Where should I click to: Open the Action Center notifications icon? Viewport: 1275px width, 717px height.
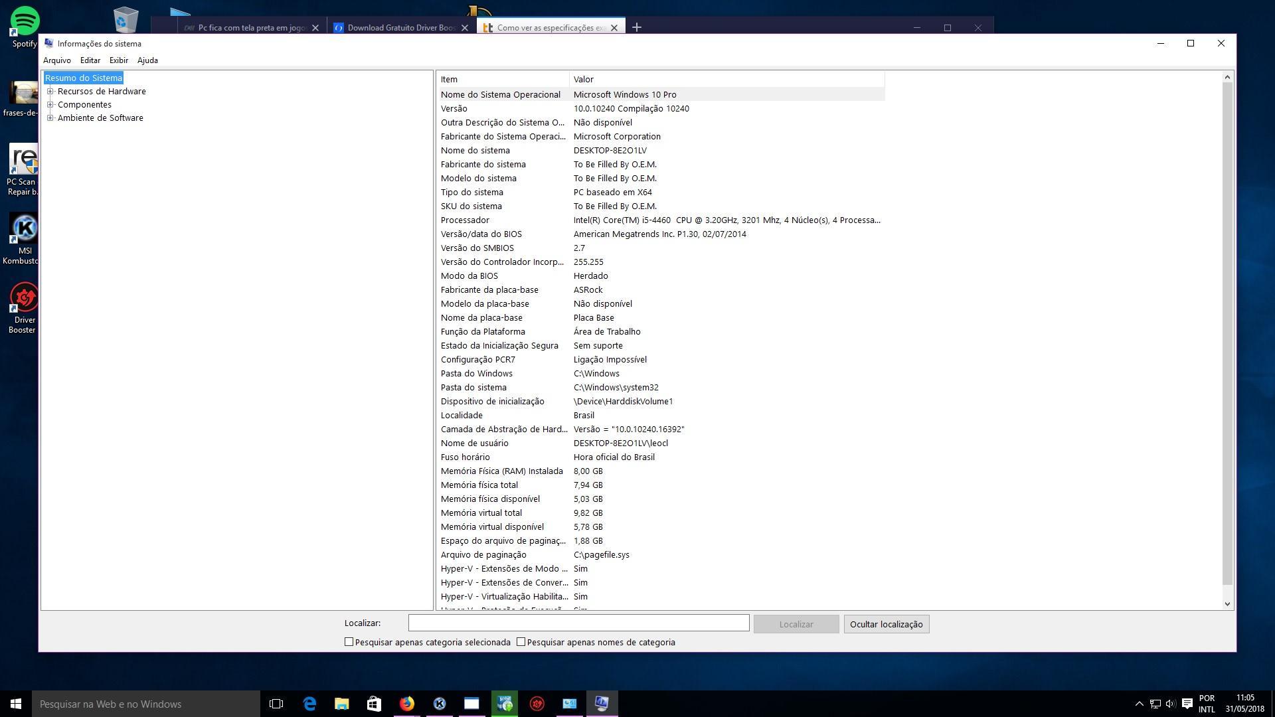click(x=1187, y=704)
